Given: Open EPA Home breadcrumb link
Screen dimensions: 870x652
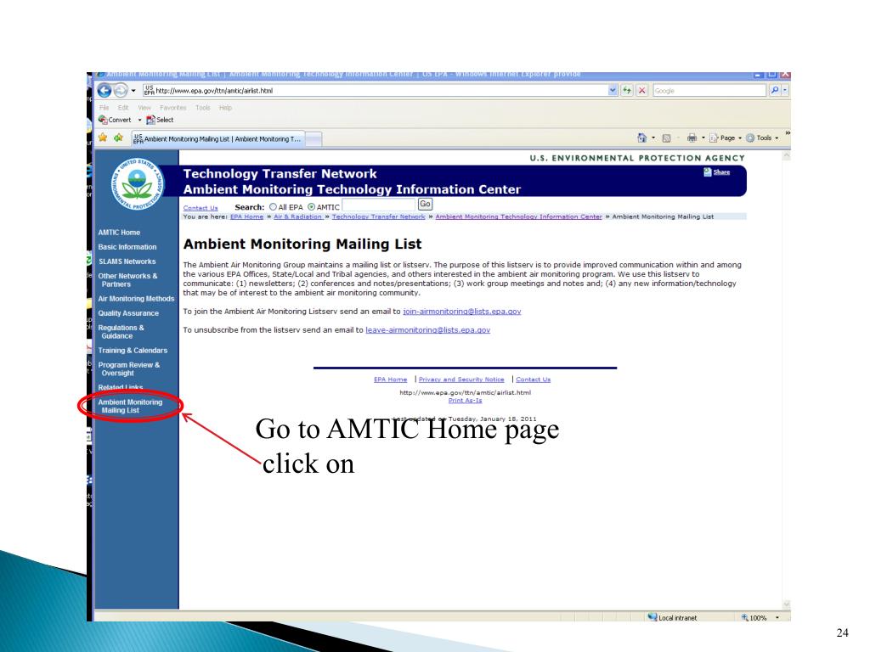Looking at the screenshot, I should pos(247,216).
